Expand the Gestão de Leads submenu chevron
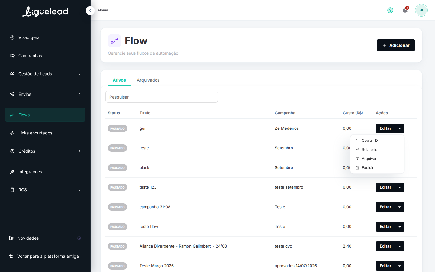This screenshot has width=435, height=272. (x=79, y=74)
